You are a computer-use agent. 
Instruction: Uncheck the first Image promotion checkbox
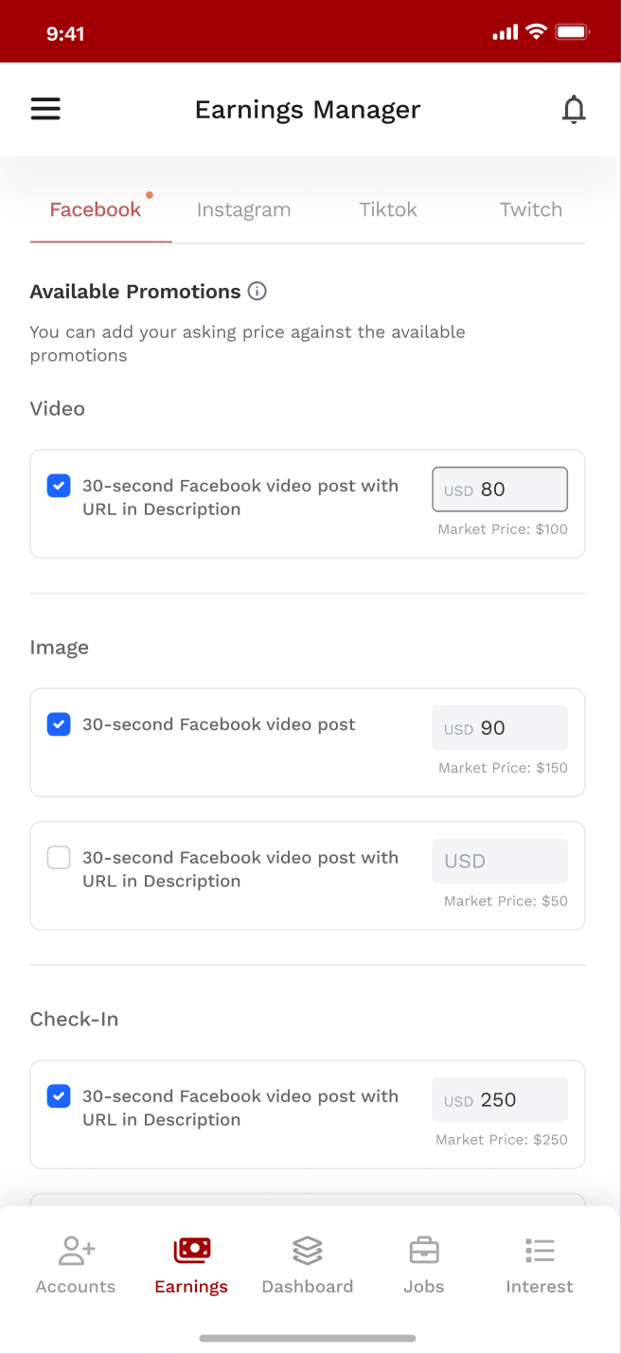click(59, 724)
